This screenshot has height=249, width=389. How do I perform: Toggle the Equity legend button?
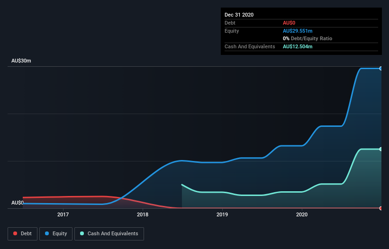click(x=56, y=234)
